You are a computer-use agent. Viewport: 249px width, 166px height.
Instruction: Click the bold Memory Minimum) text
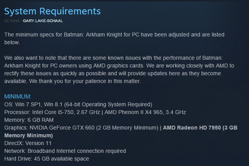pos(28,135)
